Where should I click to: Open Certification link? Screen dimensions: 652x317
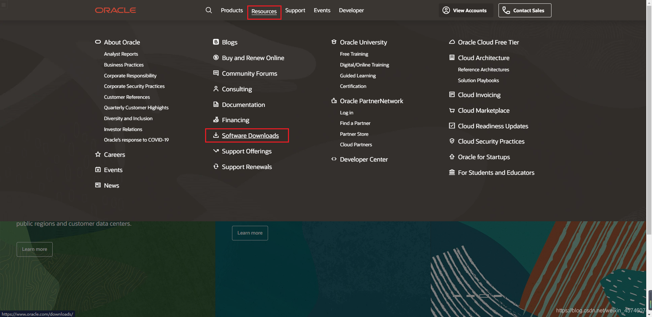pyautogui.click(x=353, y=86)
